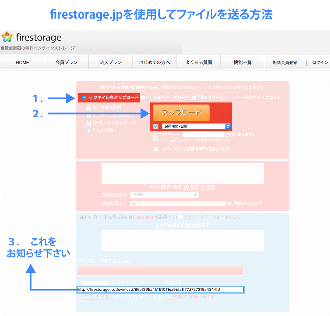Viewport: 330px width, 316px height.
Task: Click the FlashPlayer link
Action: 144,217
